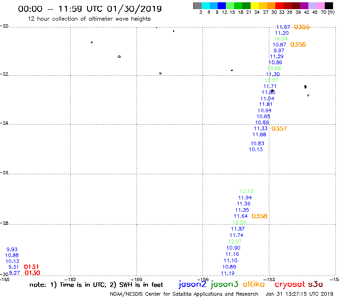
Task: Click the wave height value 9.31
Action: tap(13, 267)
